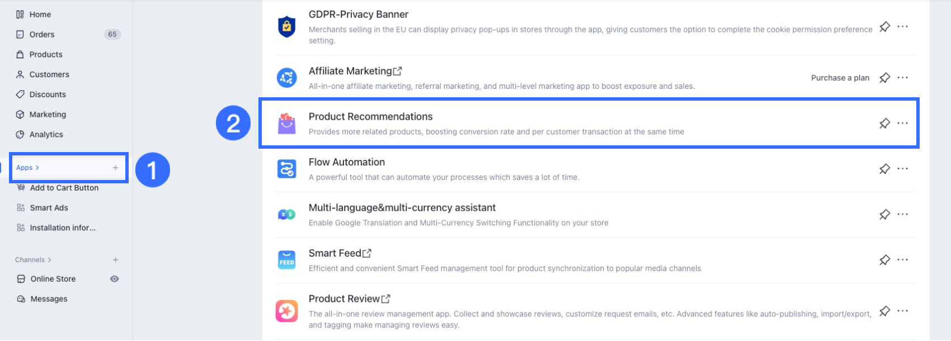Image resolution: width=951 pixels, height=341 pixels.
Task: Open more options for Flow Automation
Action: point(903,169)
